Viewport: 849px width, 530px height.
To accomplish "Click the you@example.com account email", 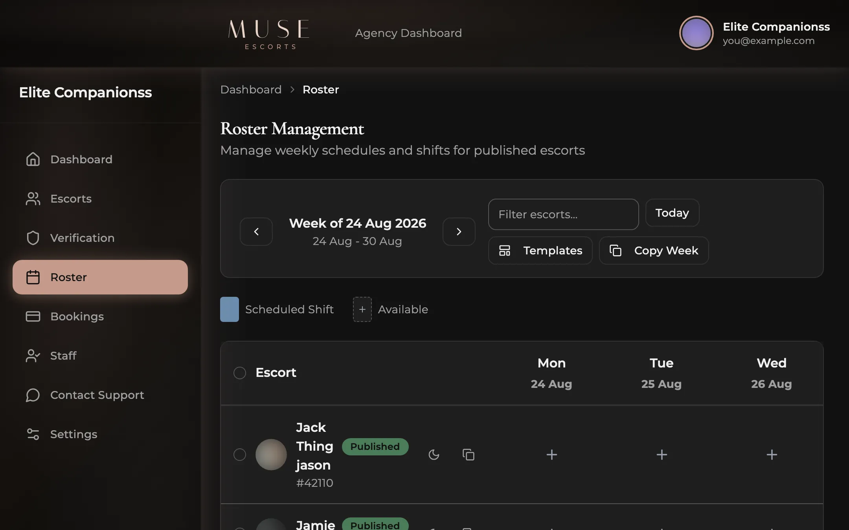I will click(x=768, y=41).
